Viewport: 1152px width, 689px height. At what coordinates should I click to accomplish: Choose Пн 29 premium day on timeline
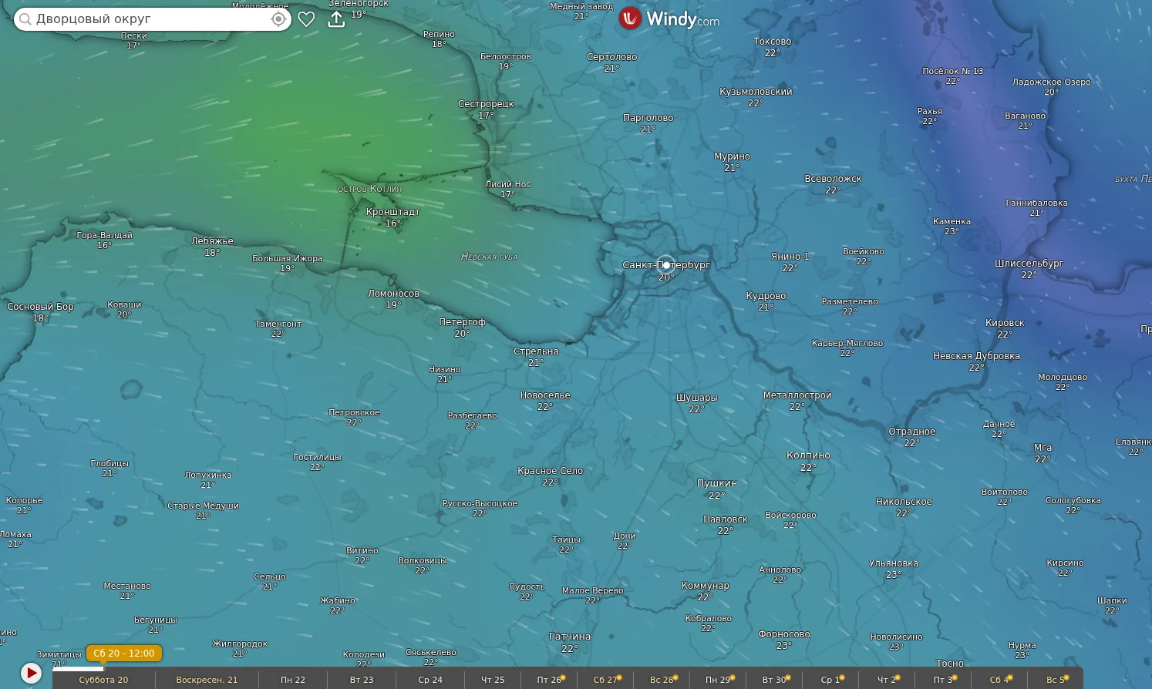718,680
